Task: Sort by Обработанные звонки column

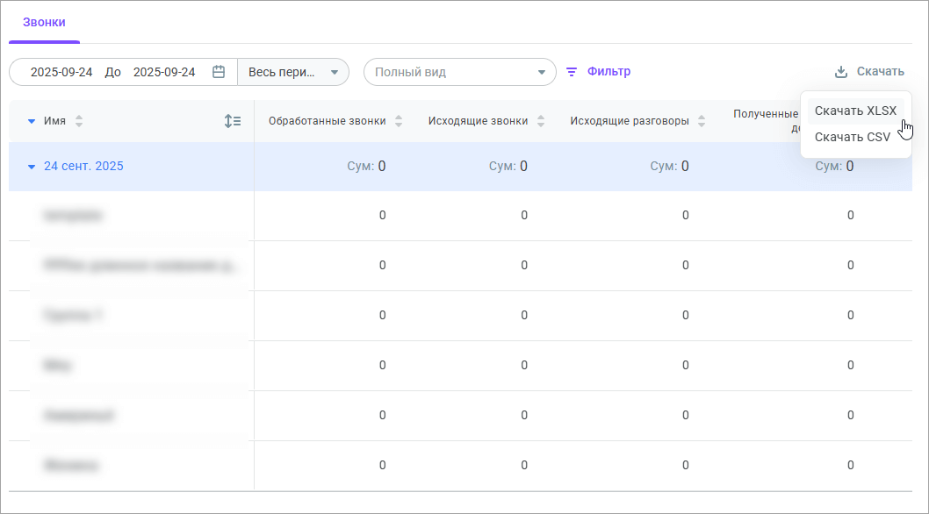Action: [x=399, y=122]
